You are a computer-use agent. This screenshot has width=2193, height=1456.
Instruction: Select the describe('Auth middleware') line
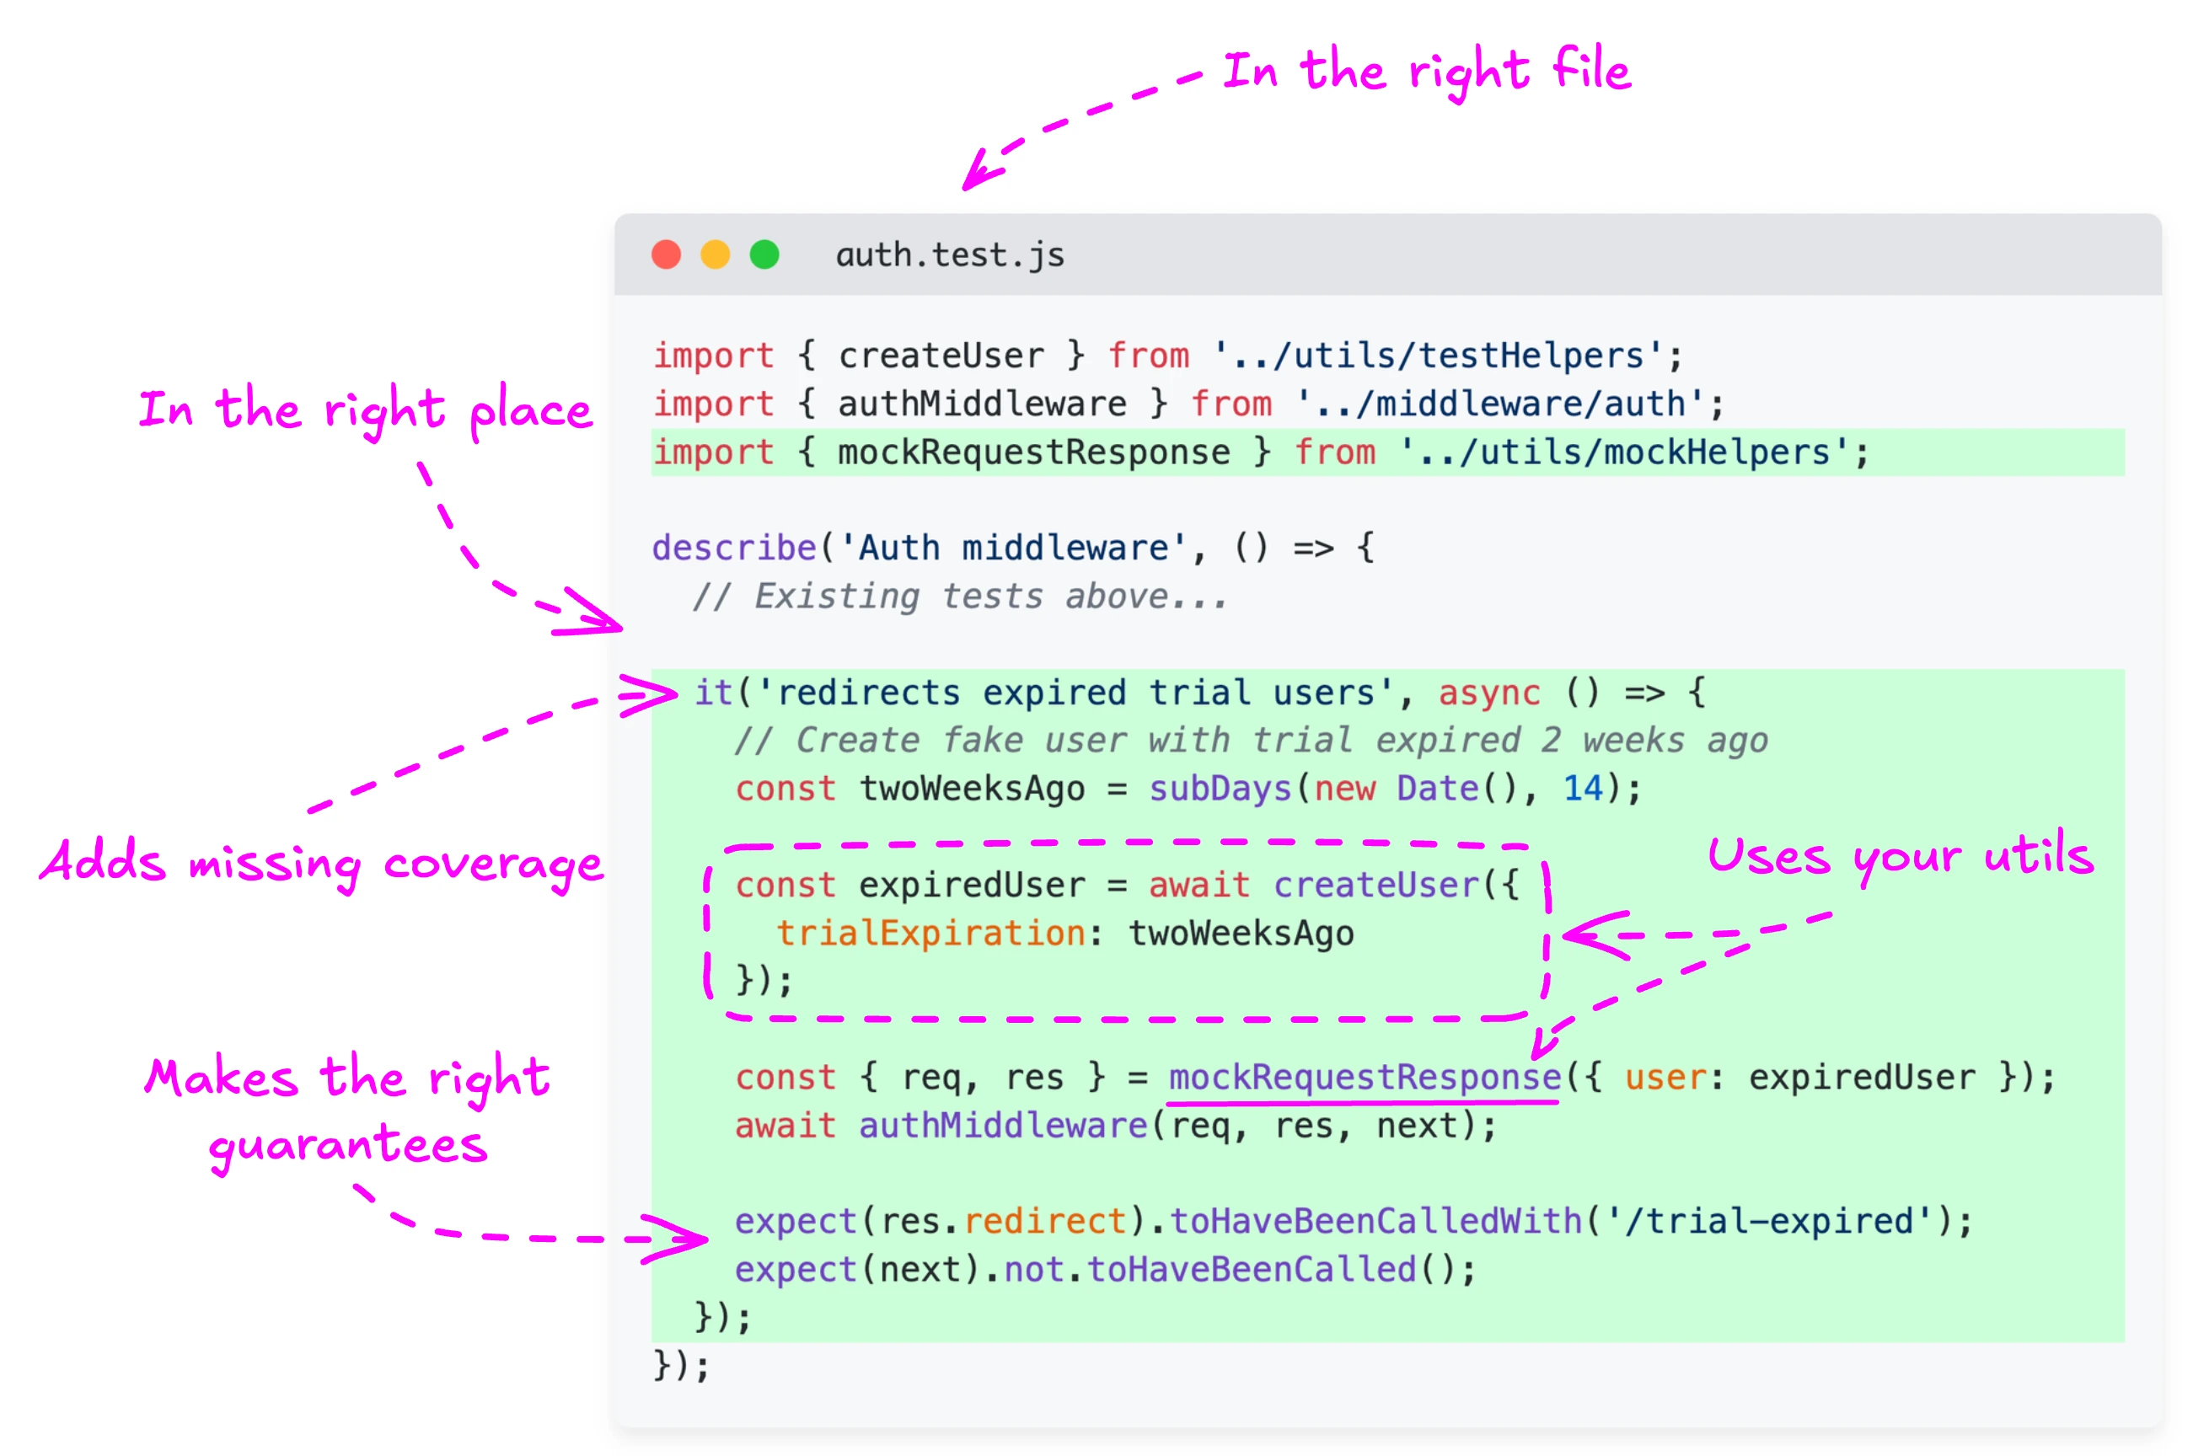(1012, 547)
